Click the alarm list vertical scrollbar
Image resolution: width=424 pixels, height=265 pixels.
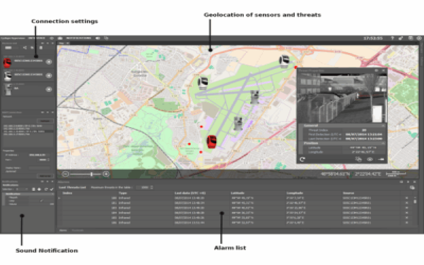coord(415,201)
